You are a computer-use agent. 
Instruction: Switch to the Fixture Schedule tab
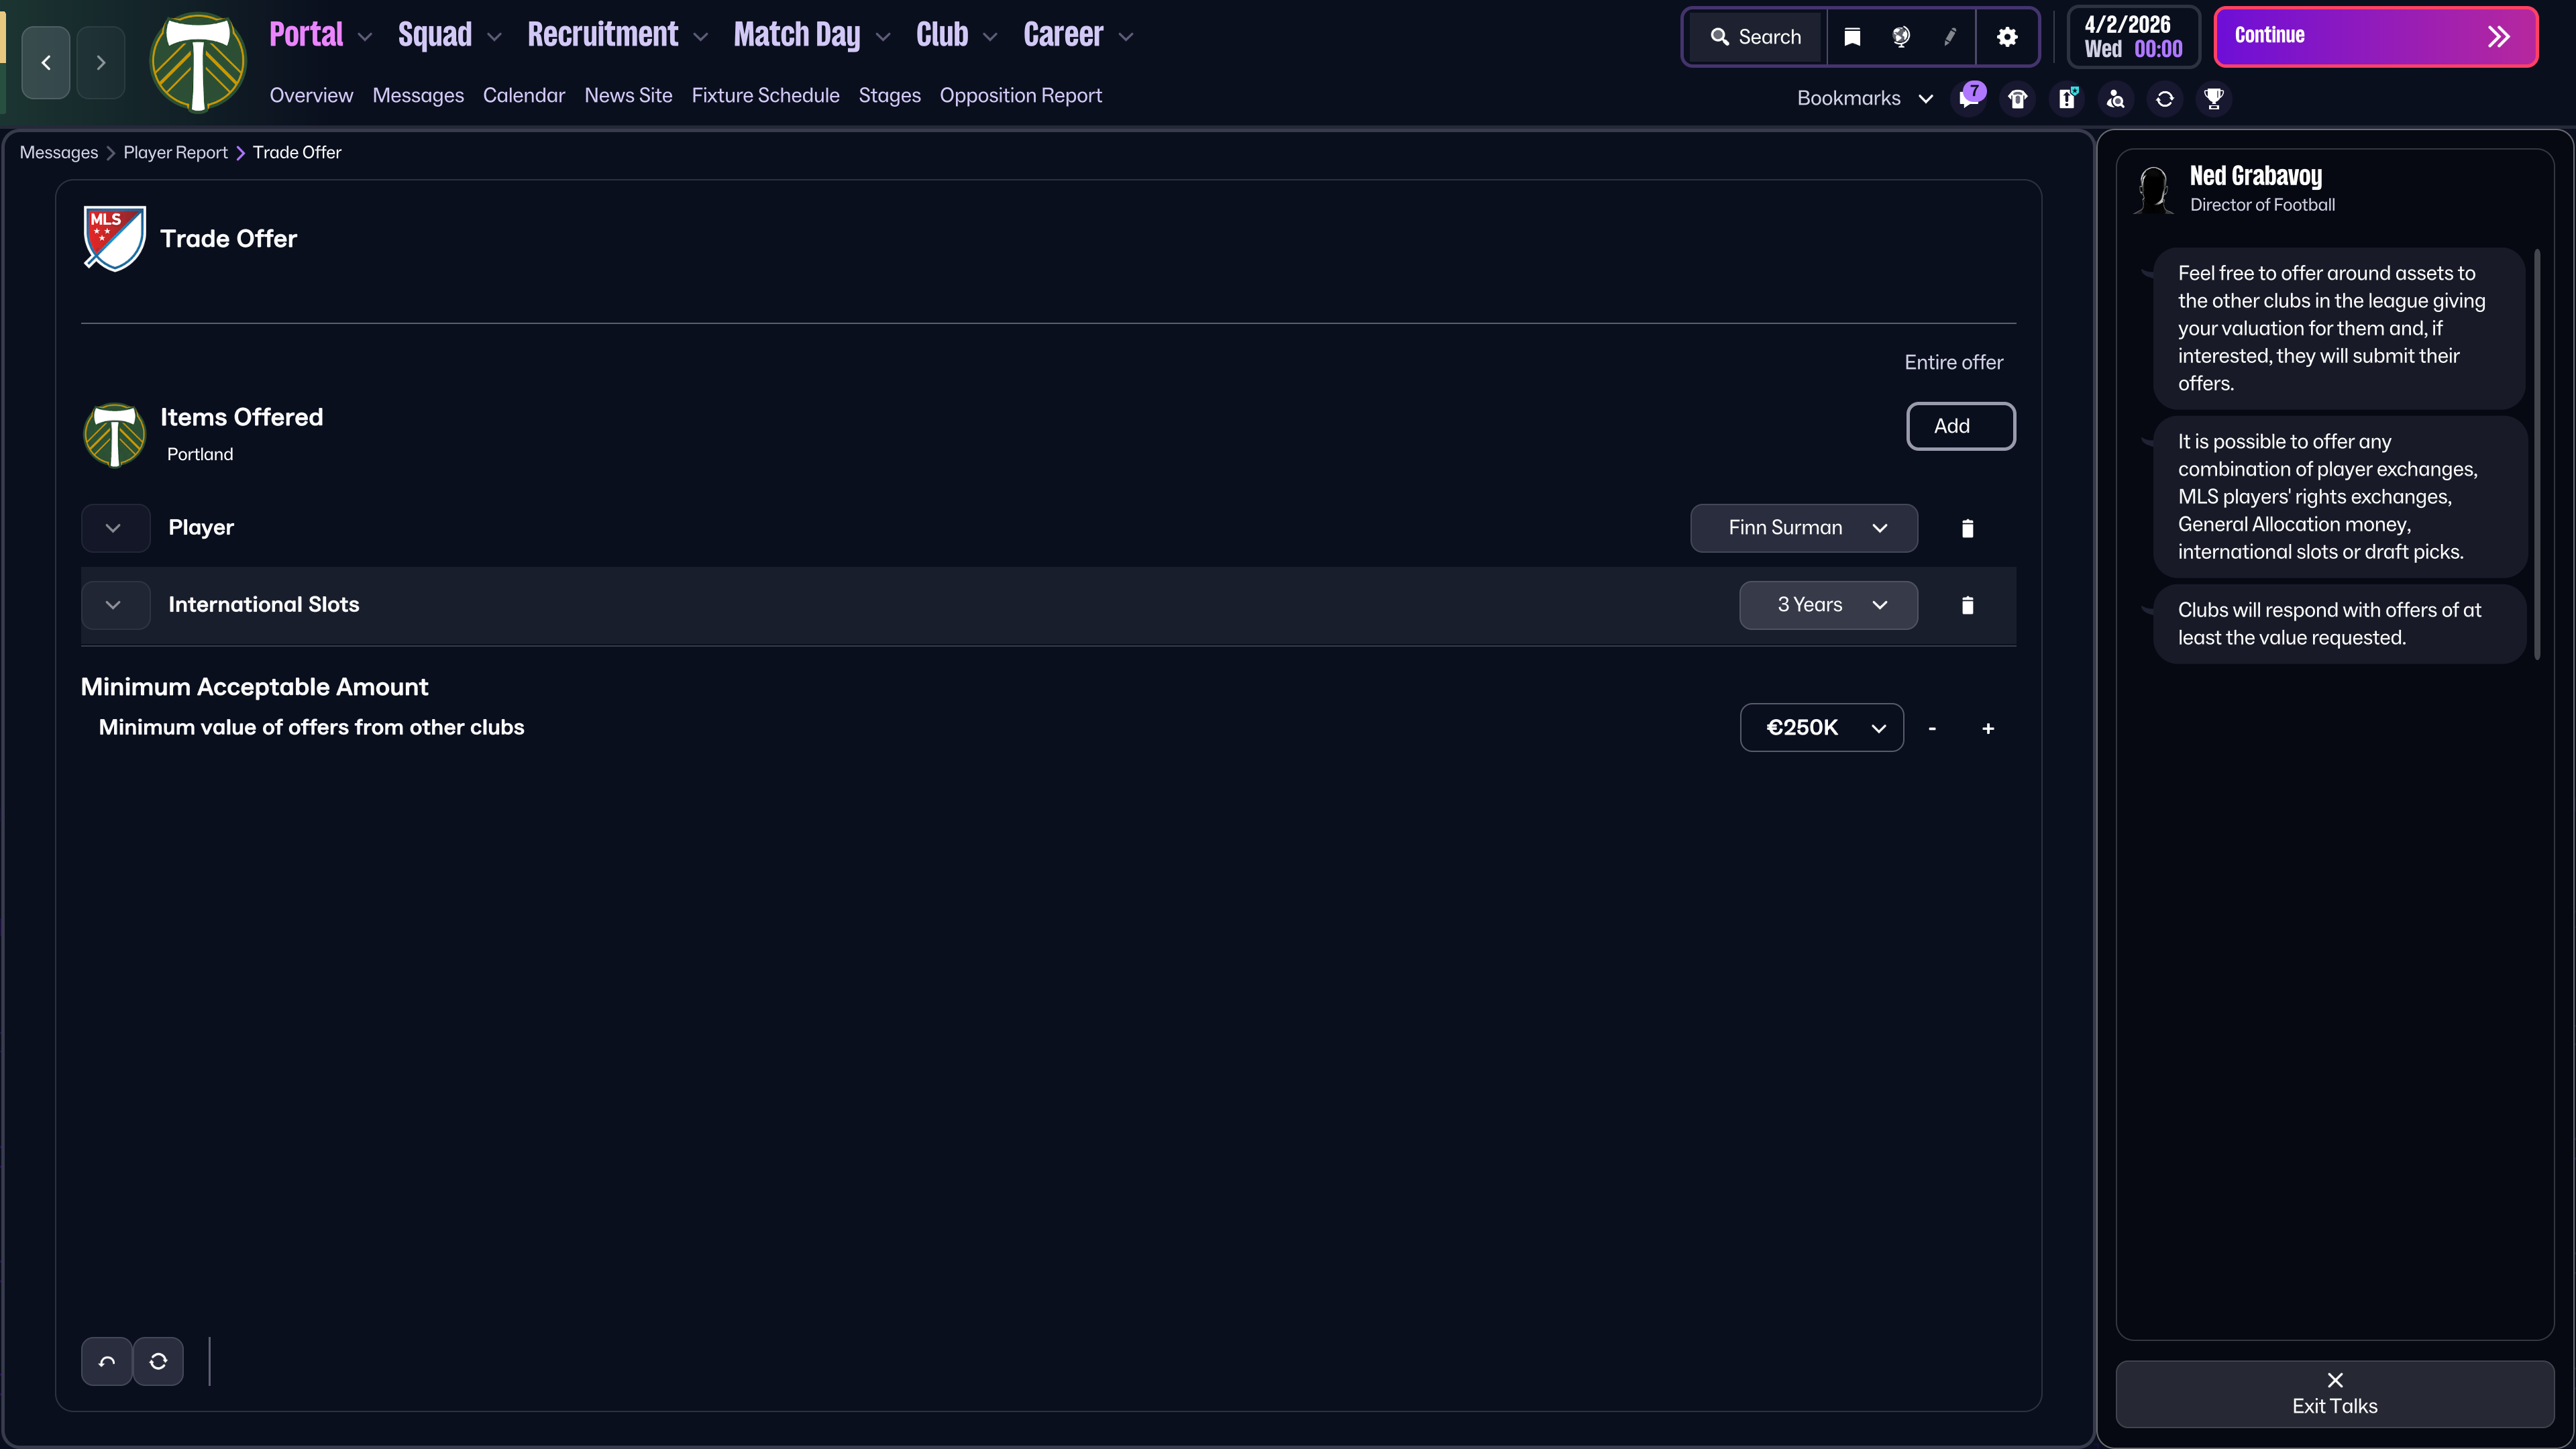(x=765, y=95)
